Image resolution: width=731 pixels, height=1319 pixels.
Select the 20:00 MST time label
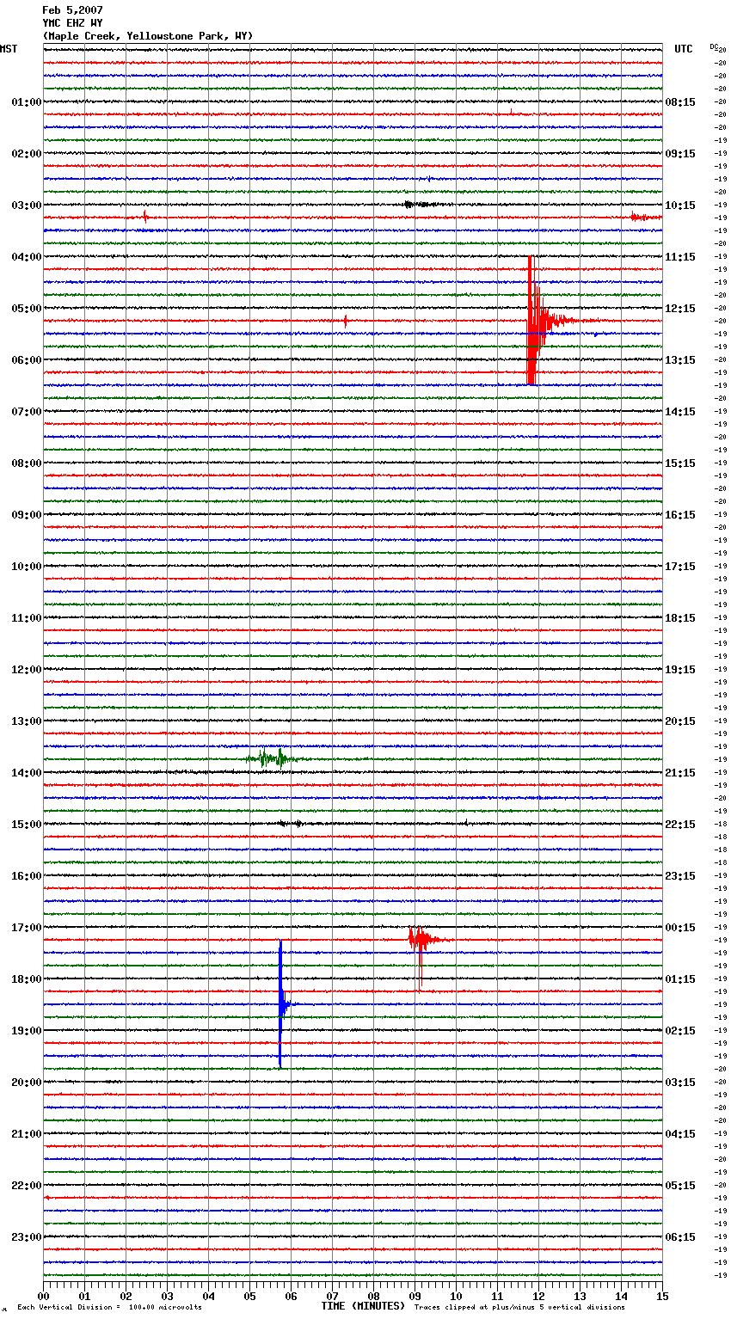tap(26, 1083)
